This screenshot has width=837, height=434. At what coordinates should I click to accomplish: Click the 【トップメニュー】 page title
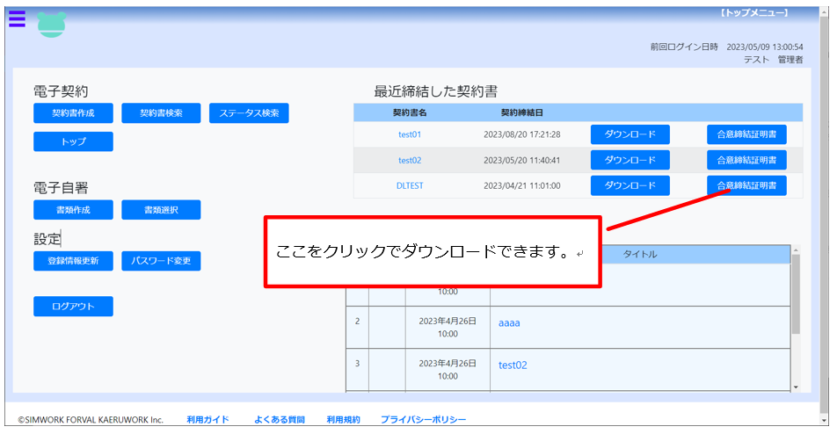tap(754, 13)
